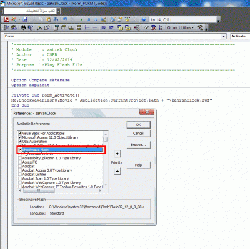Pause execution with the Break icon
This screenshot has width=250, height=249.
tap(89, 19)
